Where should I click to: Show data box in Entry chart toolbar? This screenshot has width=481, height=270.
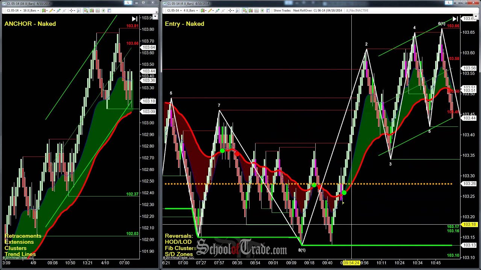pos(237,10)
